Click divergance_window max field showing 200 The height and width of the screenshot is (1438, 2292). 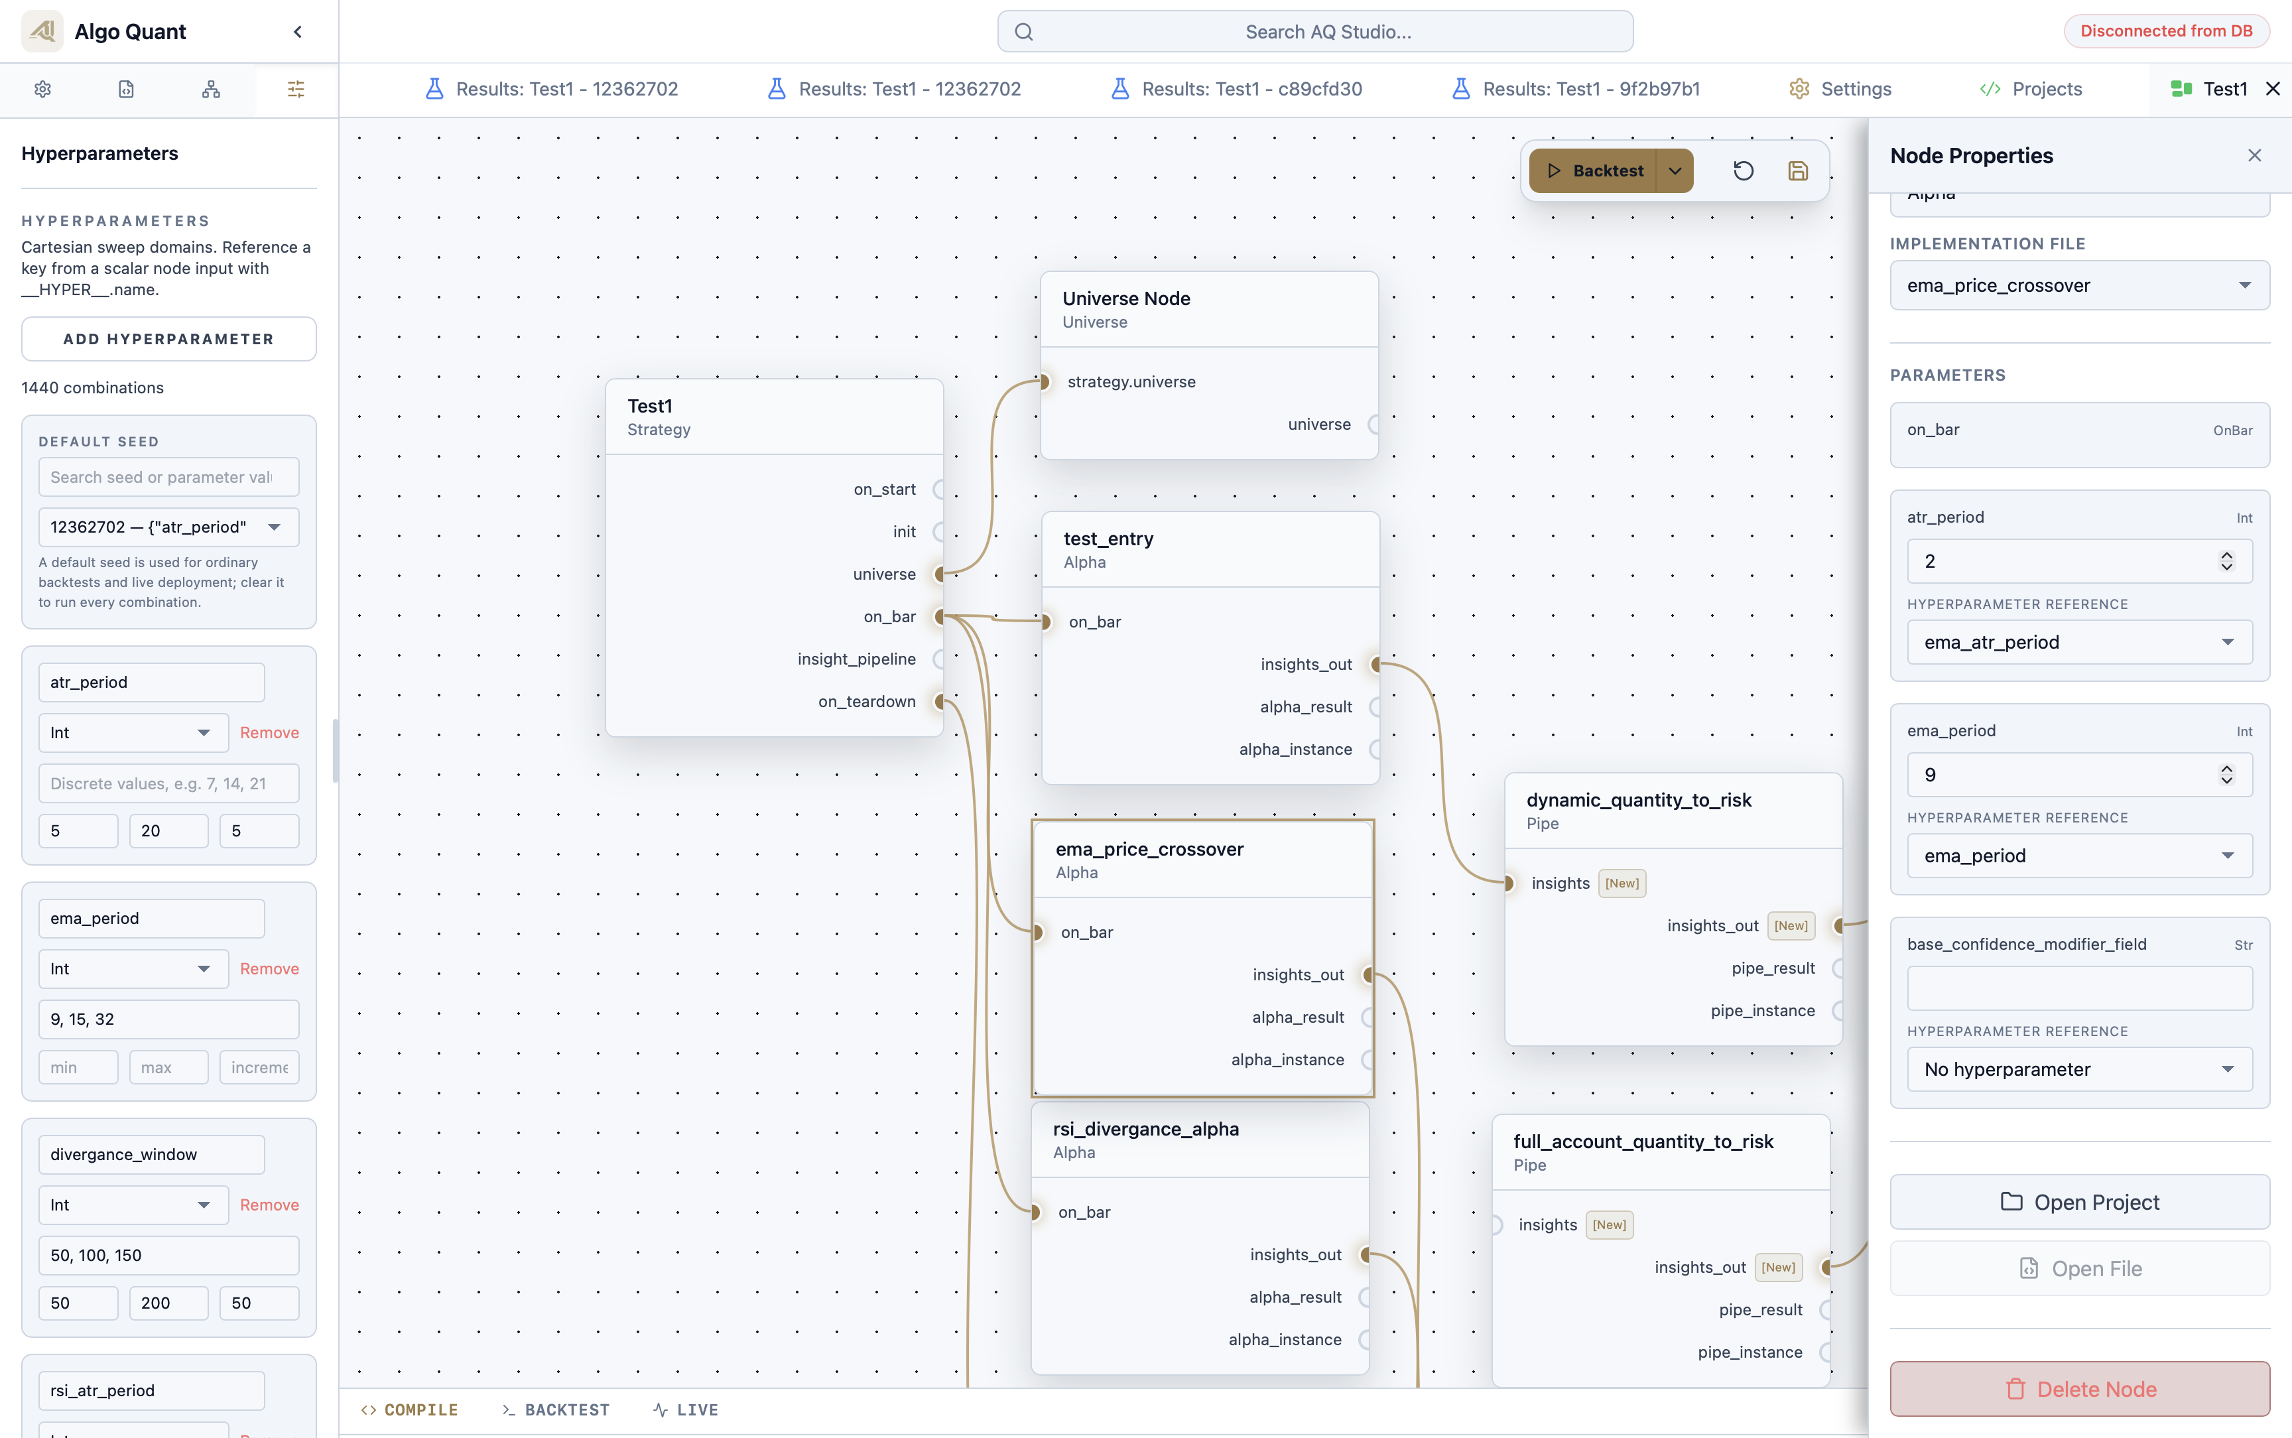coord(168,1303)
